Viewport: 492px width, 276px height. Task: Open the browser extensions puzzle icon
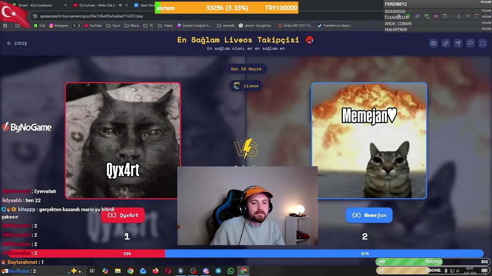445,16
